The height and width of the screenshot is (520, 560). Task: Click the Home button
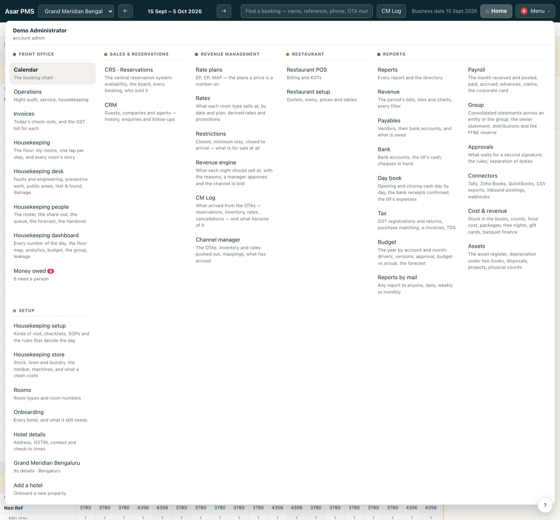[x=496, y=11]
